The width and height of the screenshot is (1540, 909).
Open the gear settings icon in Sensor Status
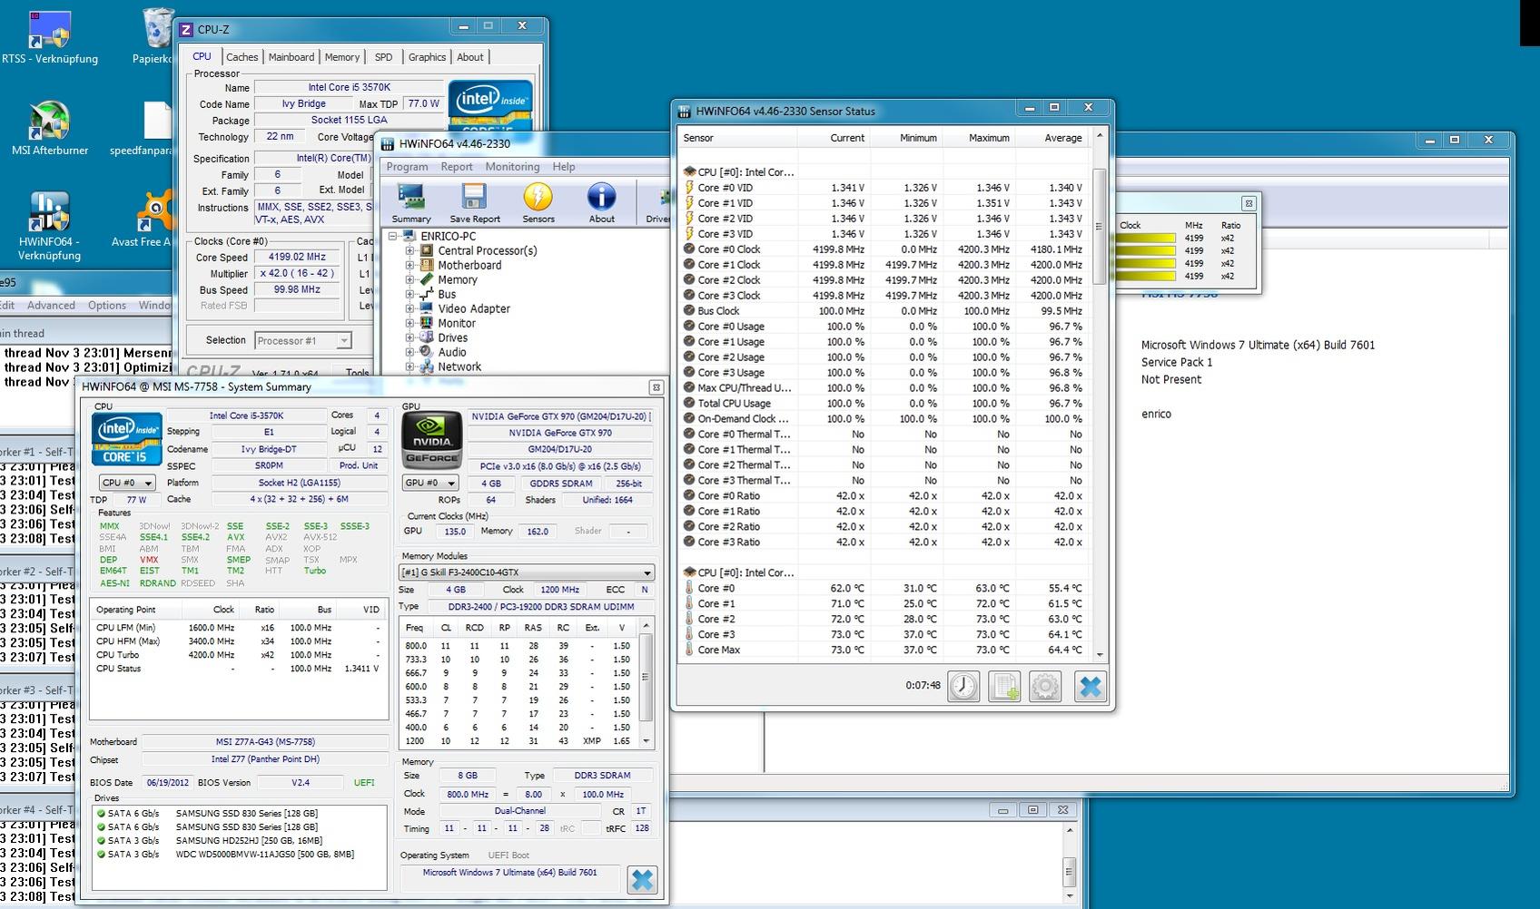click(1045, 686)
